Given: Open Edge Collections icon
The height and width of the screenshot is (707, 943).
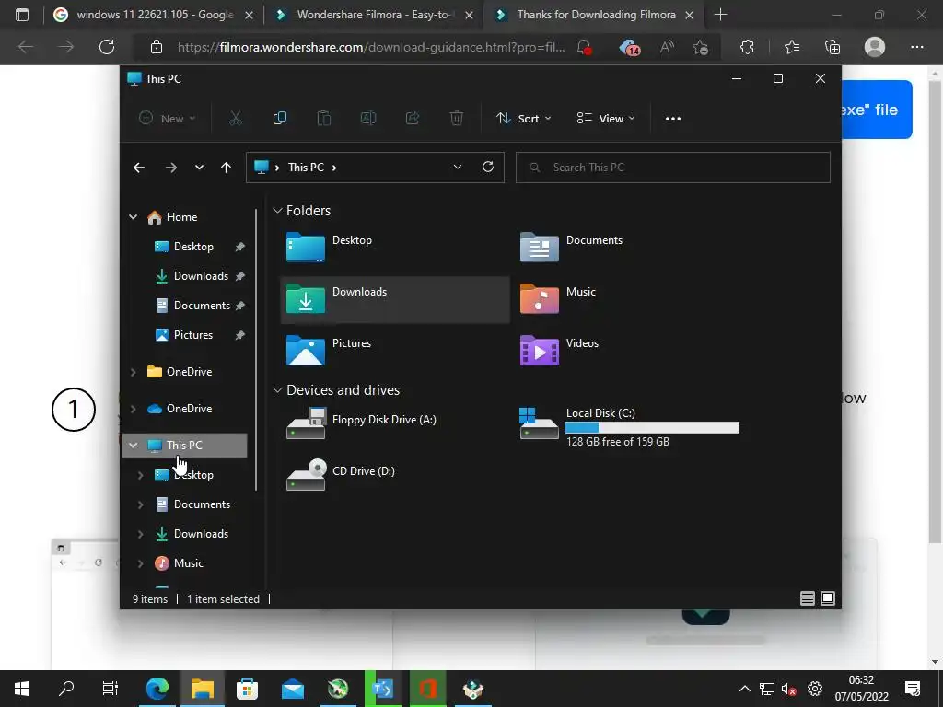Looking at the screenshot, I should click(832, 47).
